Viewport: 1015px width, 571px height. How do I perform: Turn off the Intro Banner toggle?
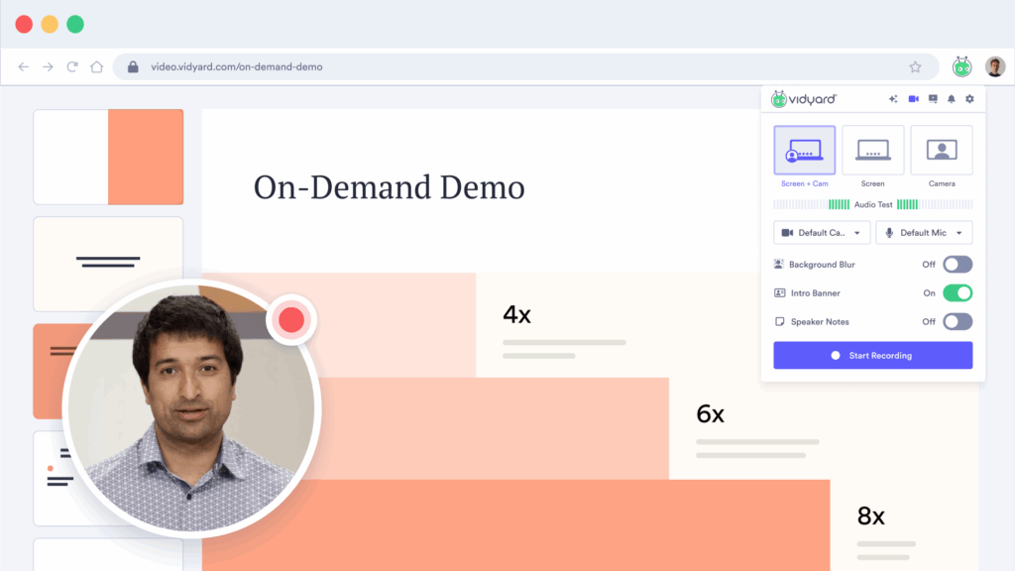pyautogui.click(x=957, y=293)
